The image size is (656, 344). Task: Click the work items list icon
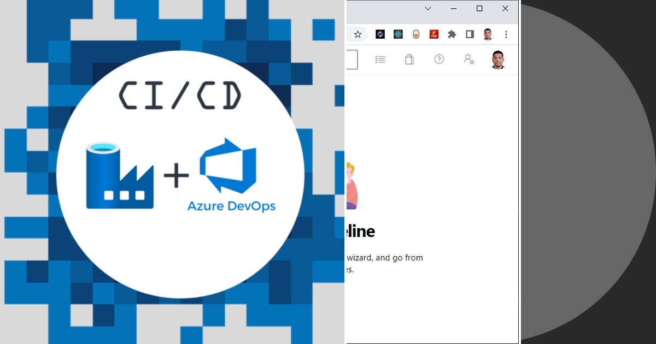click(x=379, y=59)
